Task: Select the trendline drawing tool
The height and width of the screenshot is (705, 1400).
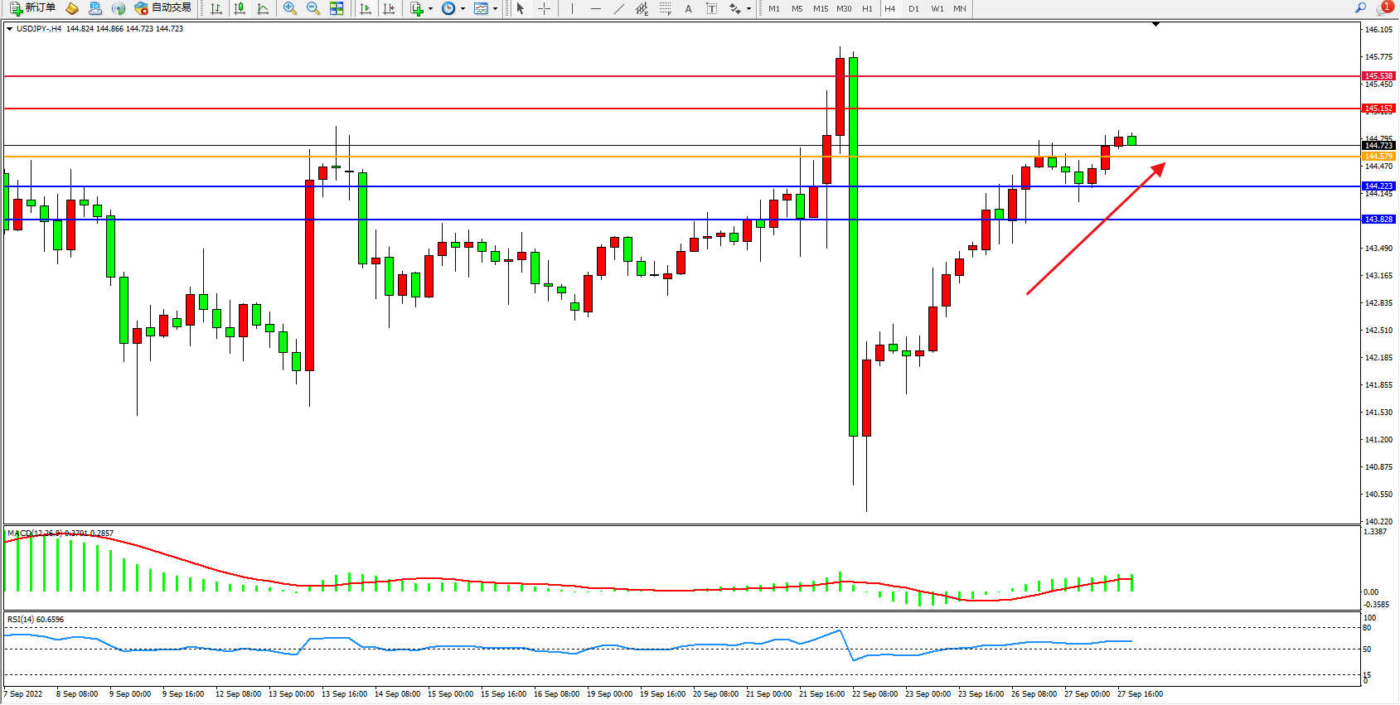Action: (618, 8)
